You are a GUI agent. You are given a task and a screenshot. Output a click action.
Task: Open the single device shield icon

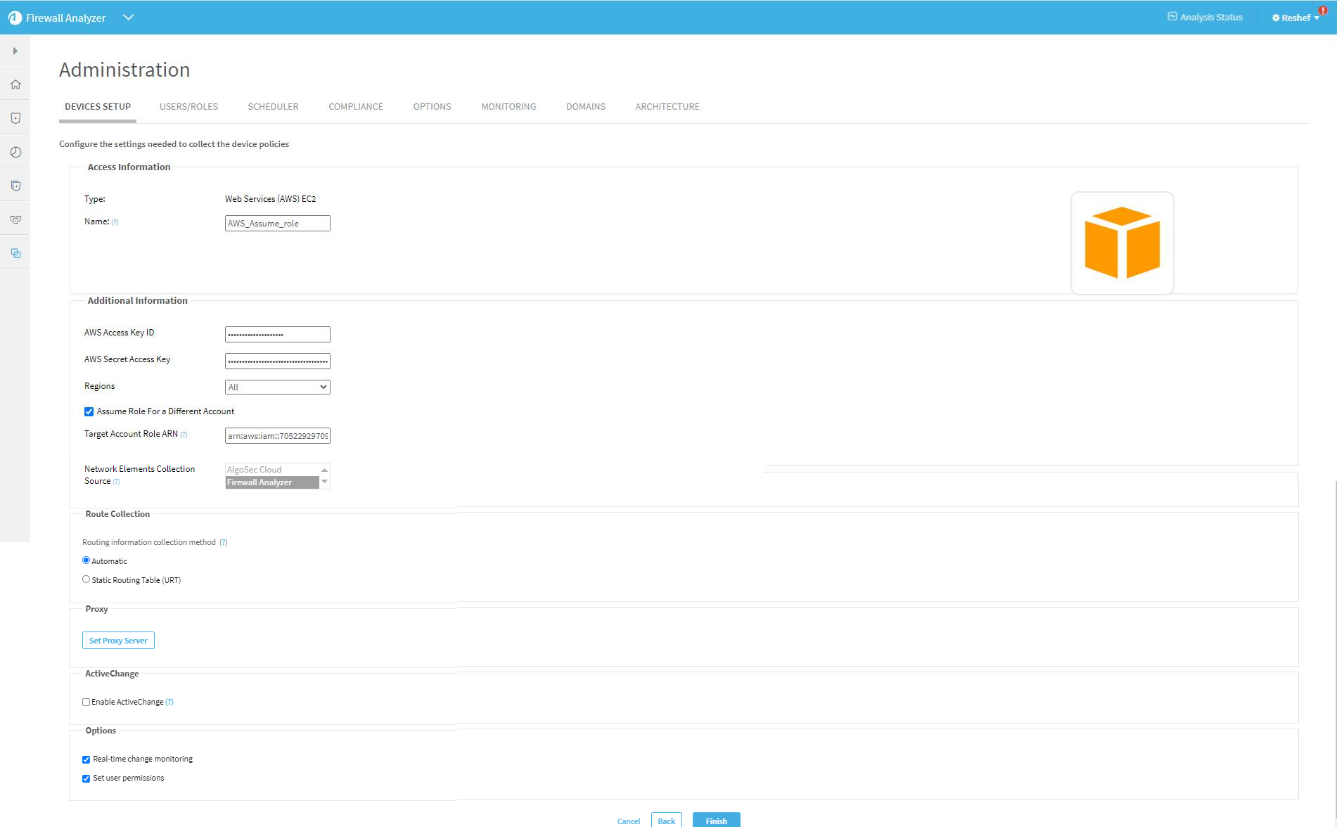point(15,118)
